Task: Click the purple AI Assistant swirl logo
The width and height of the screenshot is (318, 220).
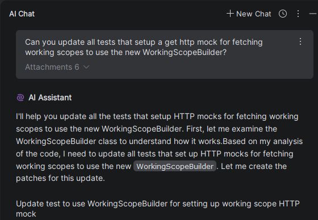Action: point(20,98)
